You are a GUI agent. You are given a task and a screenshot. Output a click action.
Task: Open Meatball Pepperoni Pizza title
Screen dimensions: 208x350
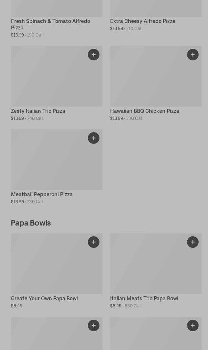pos(42,194)
